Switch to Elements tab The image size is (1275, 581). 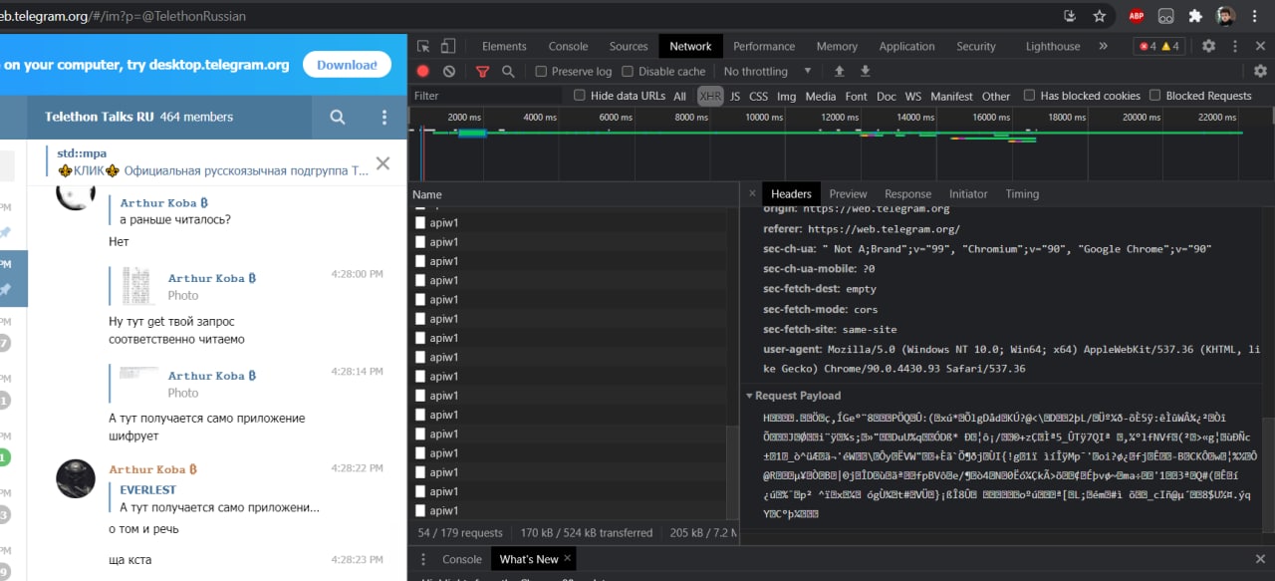(x=504, y=46)
